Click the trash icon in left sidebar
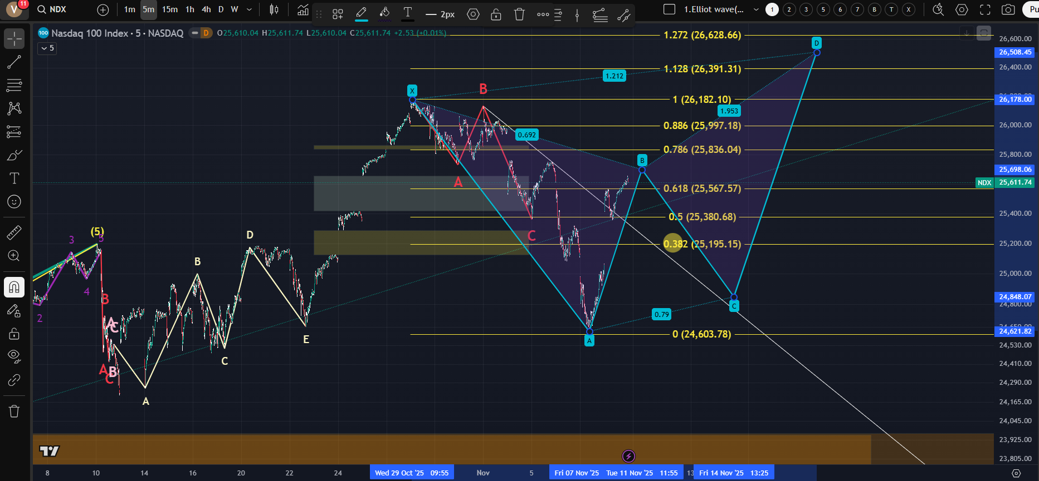1039x481 pixels. [14, 411]
